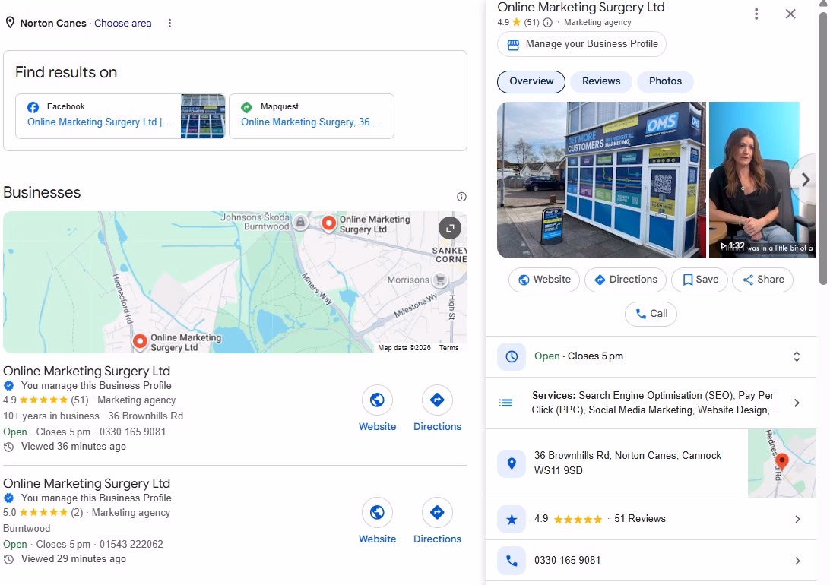Expand the opening hours dropdown
The width and height of the screenshot is (830, 585).
[x=797, y=356]
